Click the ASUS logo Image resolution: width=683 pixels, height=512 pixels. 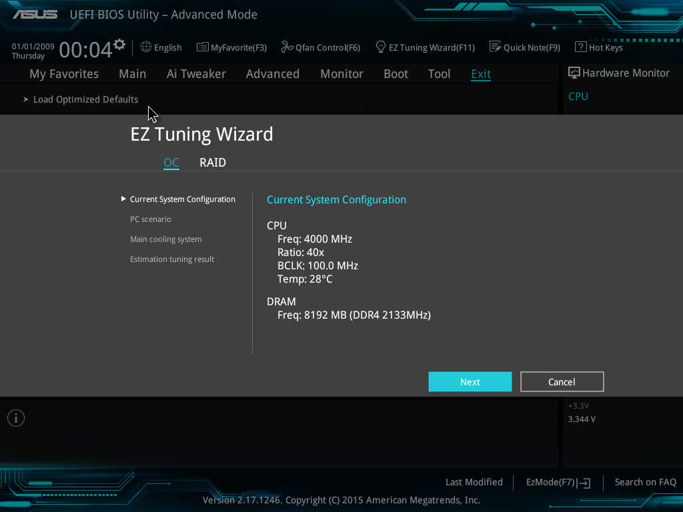pos(35,15)
